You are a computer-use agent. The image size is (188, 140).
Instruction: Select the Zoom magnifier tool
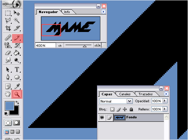coord(17,94)
